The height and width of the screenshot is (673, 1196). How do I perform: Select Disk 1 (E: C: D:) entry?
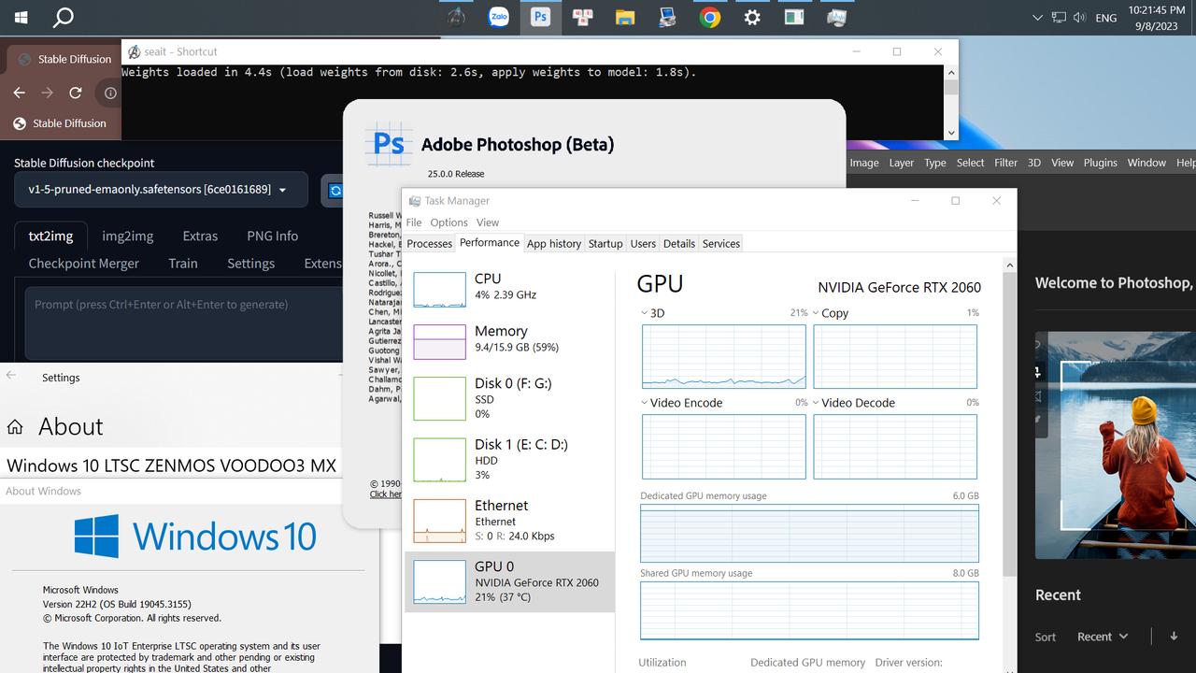(510, 460)
